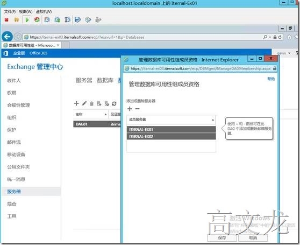Open 公用文件夹 in the left navigation
The image size is (300, 245).
(x=18, y=166)
